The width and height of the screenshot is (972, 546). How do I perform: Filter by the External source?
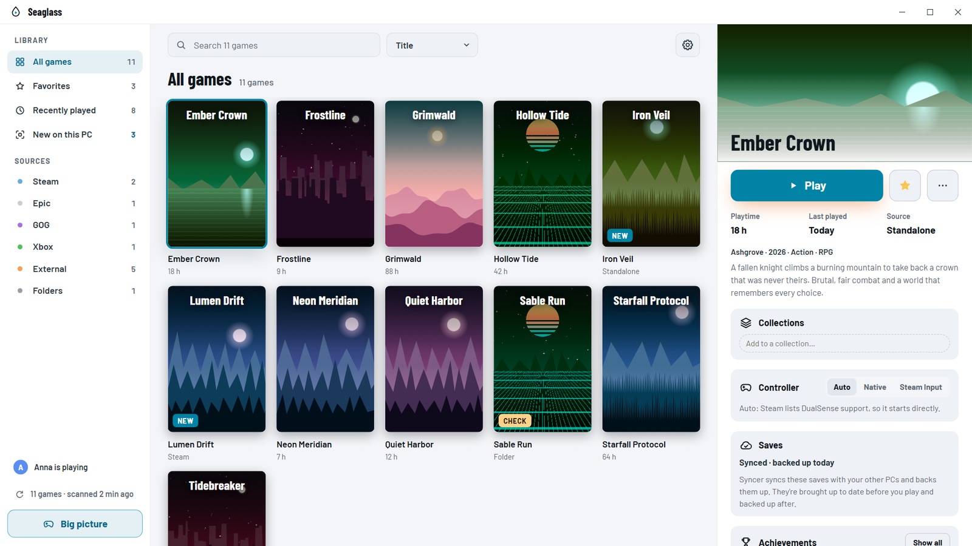(75, 269)
